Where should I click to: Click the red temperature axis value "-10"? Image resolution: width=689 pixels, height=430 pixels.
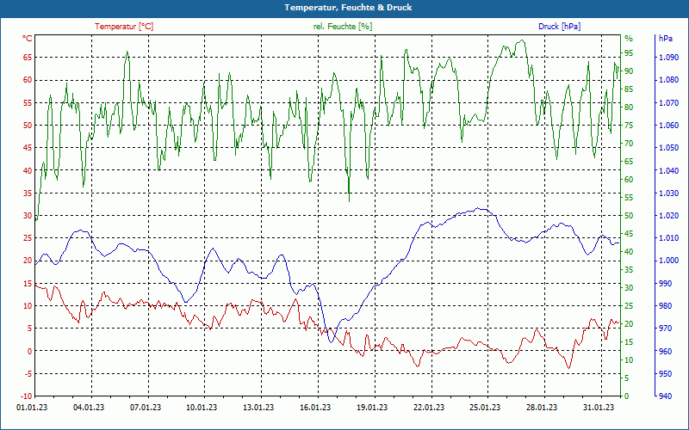[x=26, y=396]
